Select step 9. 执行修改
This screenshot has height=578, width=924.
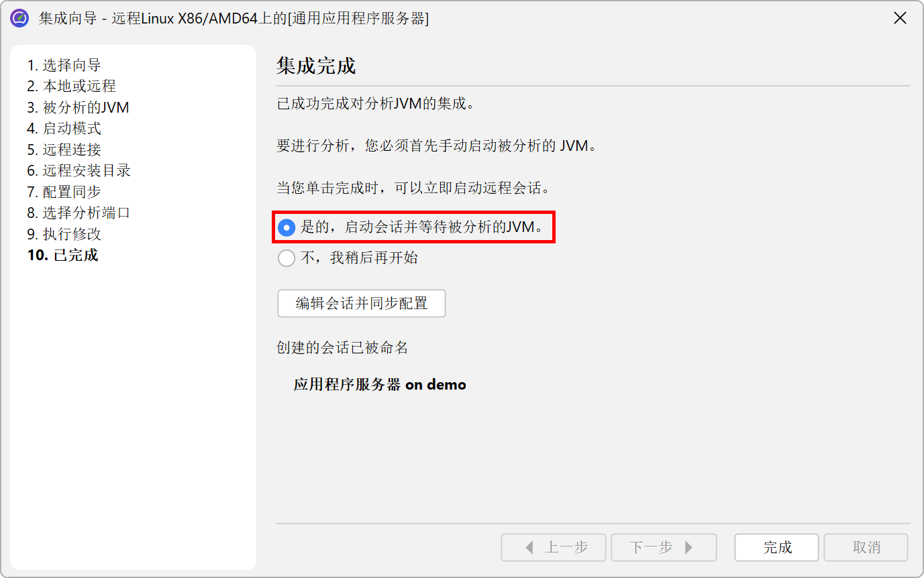coord(64,234)
